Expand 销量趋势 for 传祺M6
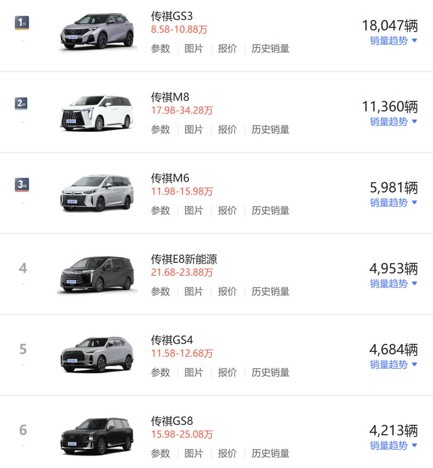Screen dimensions: 433x468 [x=393, y=203]
